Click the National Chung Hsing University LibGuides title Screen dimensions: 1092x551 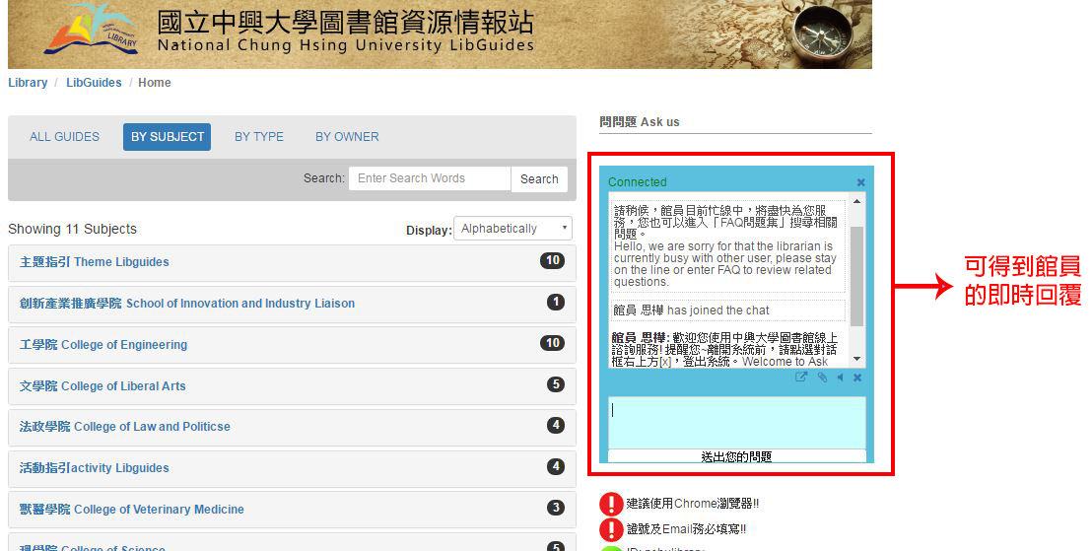(x=345, y=46)
